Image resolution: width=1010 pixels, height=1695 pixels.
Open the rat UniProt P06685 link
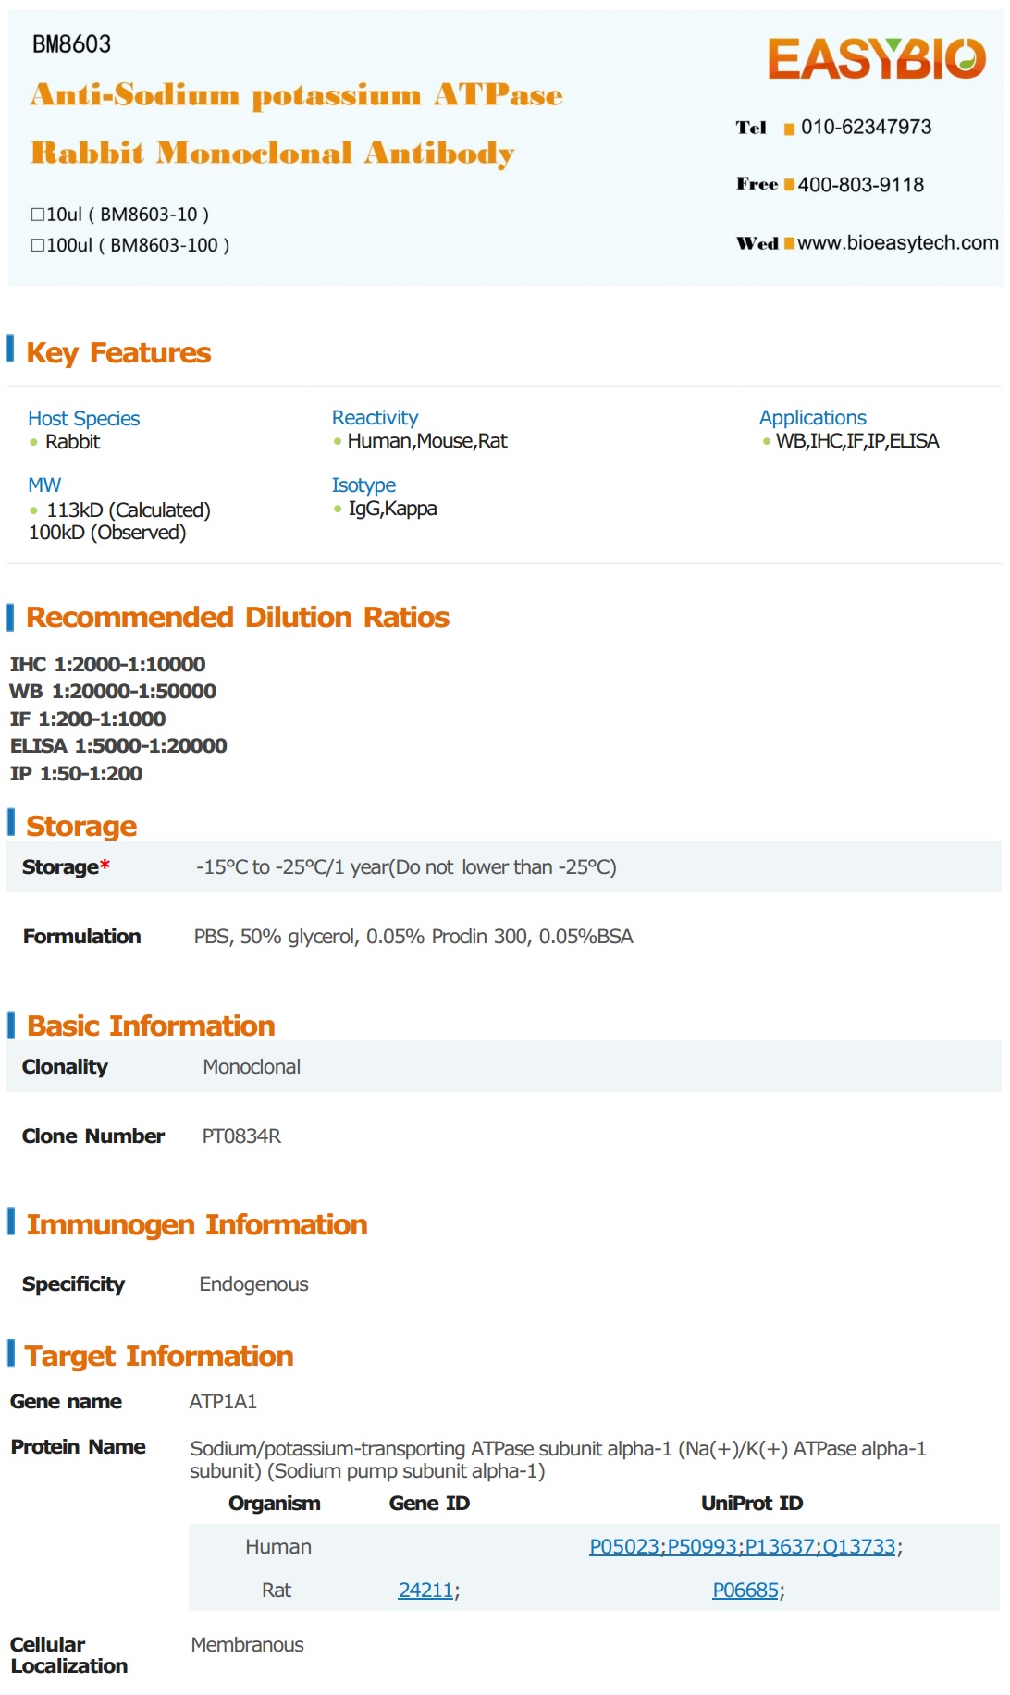tap(745, 1591)
